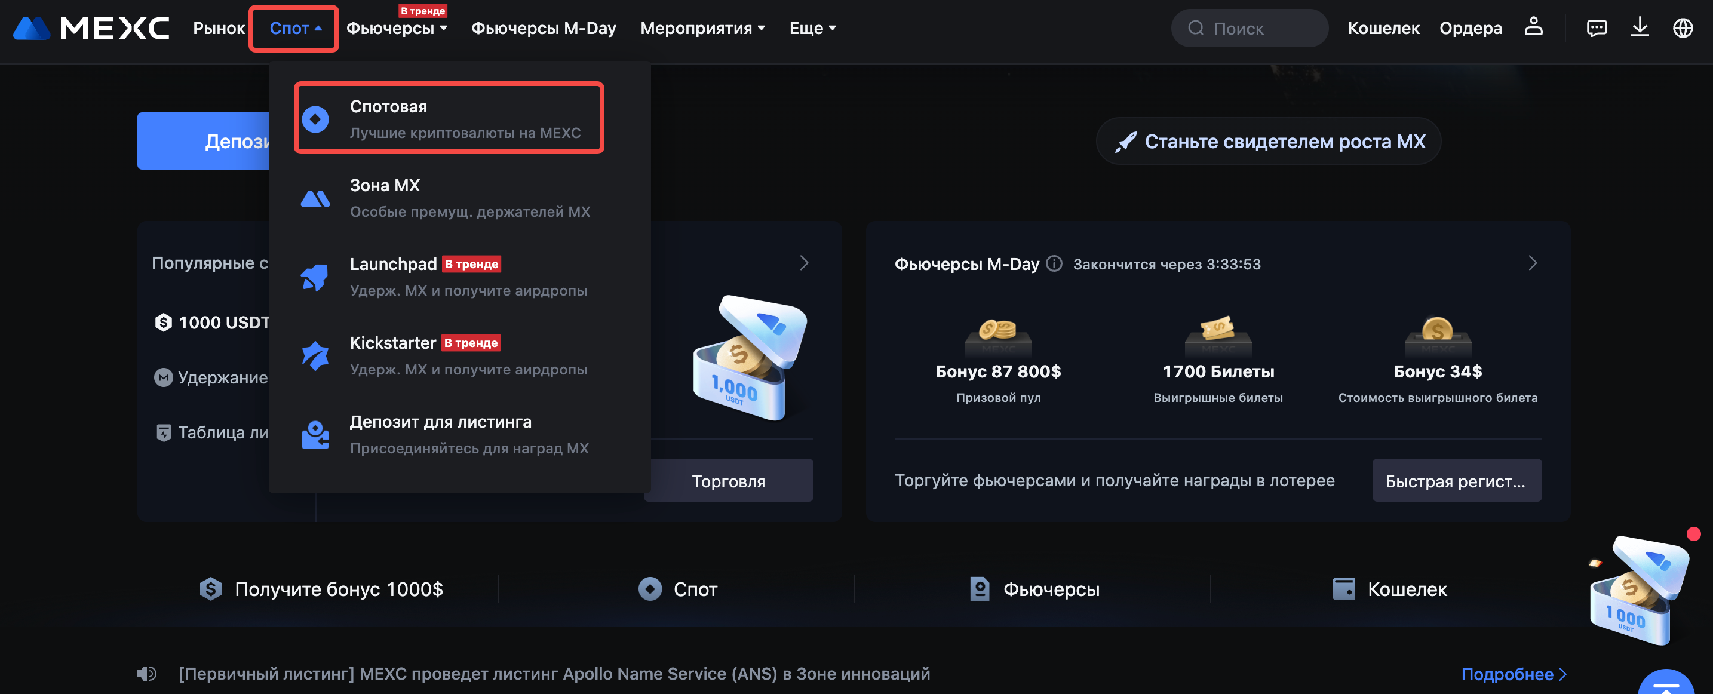Click the Launchpad rocket icon

pyautogui.click(x=315, y=277)
